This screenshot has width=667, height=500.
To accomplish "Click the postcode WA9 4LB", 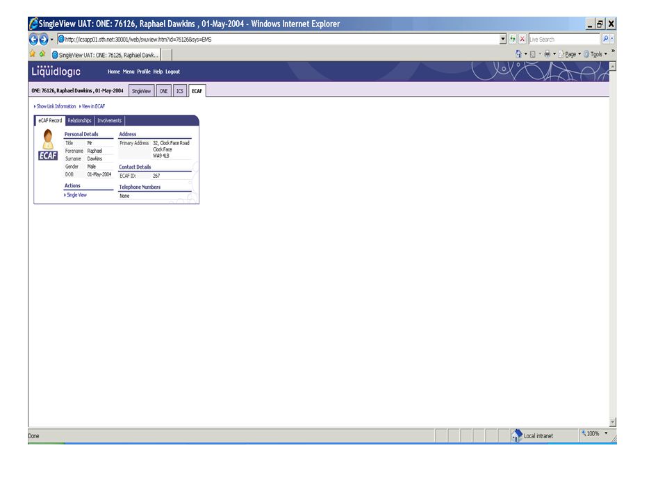I will (x=160, y=156).
